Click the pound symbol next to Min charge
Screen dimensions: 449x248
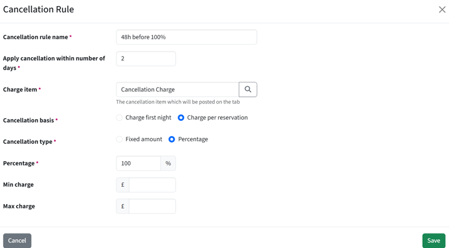pyautogui.click(x=123, y=185)
